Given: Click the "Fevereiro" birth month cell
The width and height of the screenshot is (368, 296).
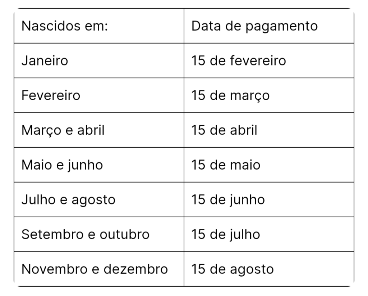Looking at the screenshot, I should [51, 96].
